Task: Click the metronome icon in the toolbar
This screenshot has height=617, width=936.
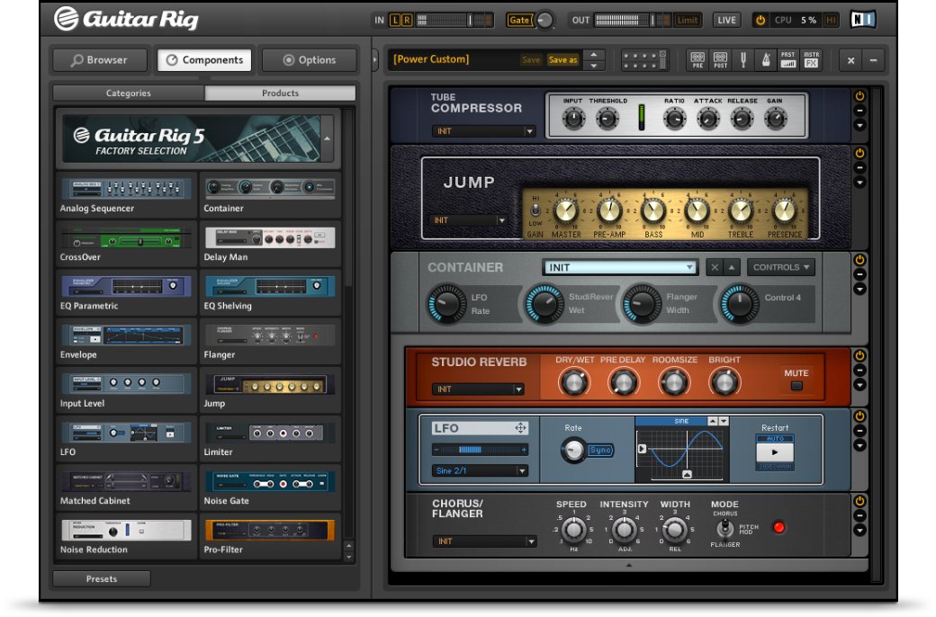Action: coord(765,60)
